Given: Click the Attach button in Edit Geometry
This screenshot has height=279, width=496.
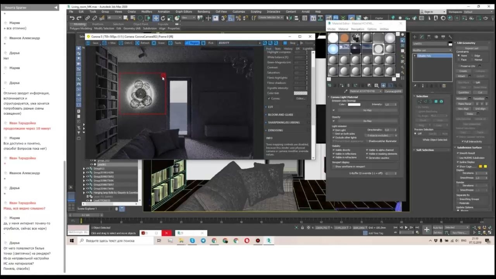Looking at the screenshot, I should (x=462, y=76).
